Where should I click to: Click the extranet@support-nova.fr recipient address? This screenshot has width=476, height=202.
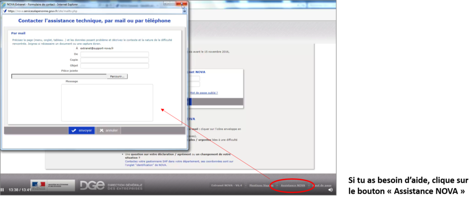[97, 48]
